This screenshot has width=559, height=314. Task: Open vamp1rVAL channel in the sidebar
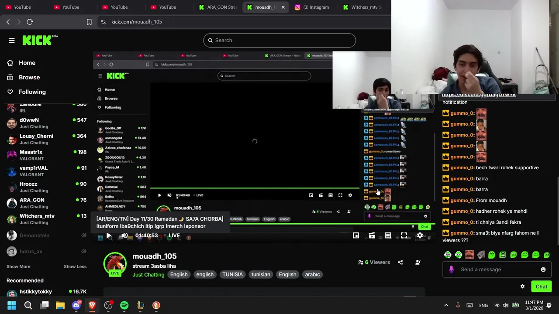click(46, 171)
